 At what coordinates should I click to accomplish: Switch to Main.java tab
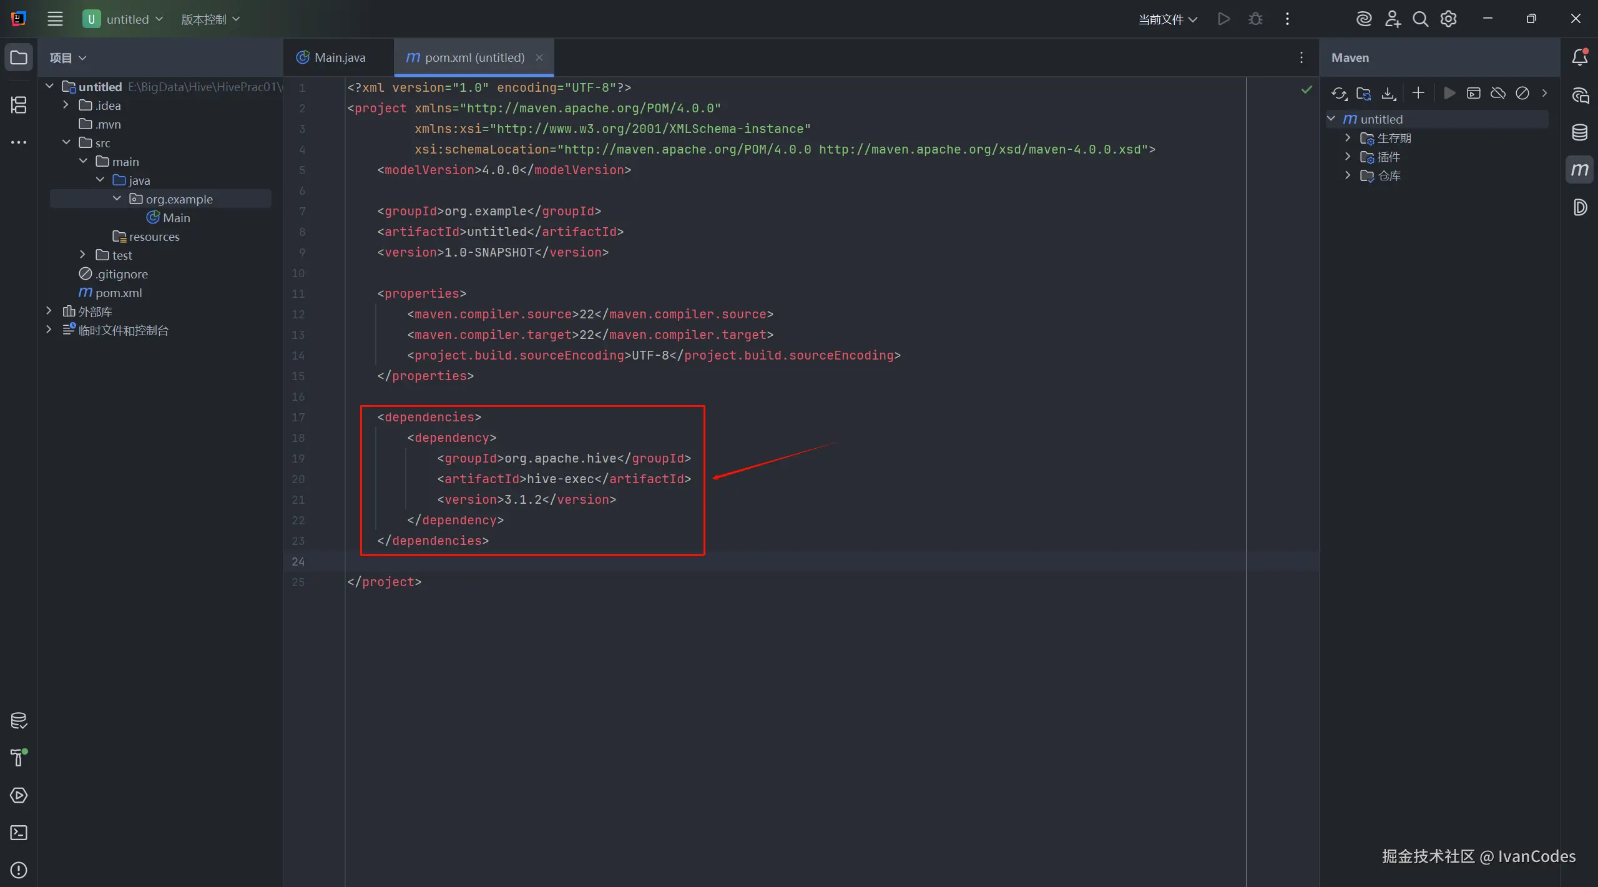[339, 57]
